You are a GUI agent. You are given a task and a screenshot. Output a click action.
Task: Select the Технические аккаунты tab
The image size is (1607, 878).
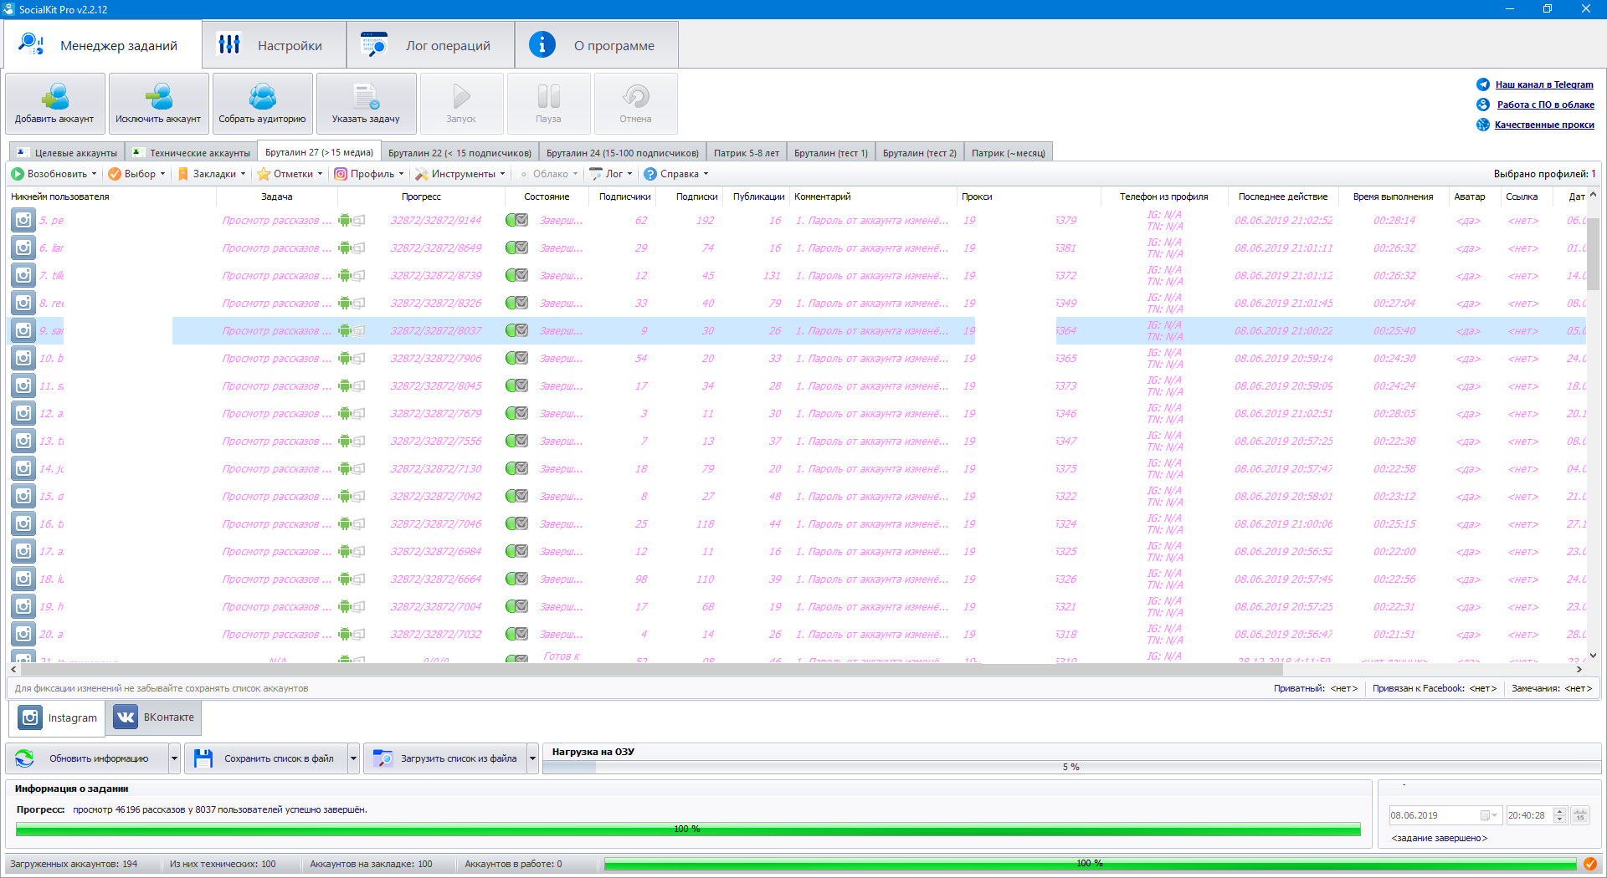click(192, 153)
